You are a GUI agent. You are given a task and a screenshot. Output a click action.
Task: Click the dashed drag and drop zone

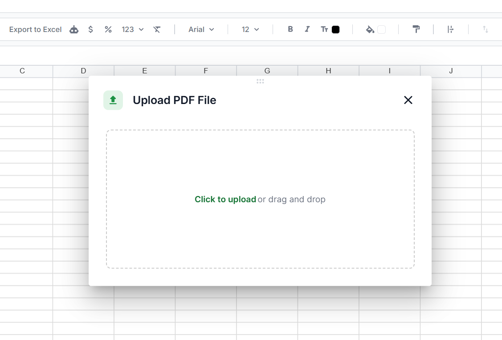pos(260,199)
